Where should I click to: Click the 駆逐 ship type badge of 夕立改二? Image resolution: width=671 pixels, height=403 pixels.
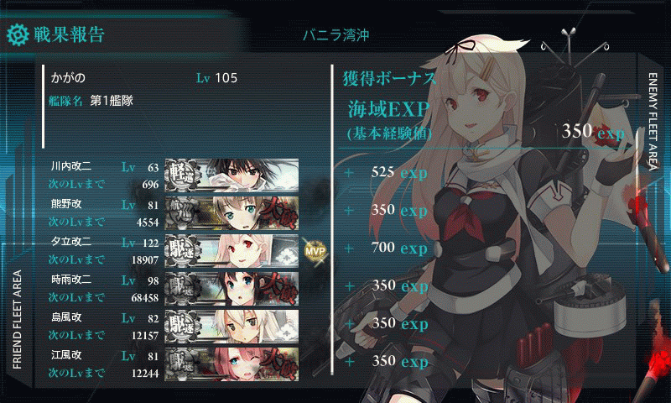[x=182, y=250]
